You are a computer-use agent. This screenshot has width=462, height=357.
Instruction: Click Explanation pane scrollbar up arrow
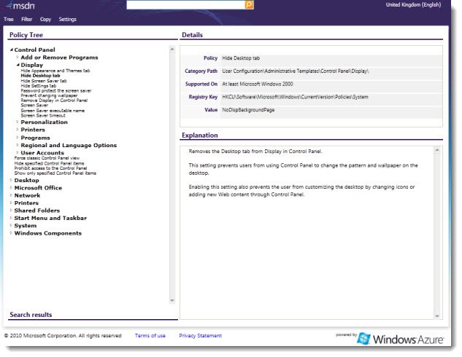pos(437,150)
